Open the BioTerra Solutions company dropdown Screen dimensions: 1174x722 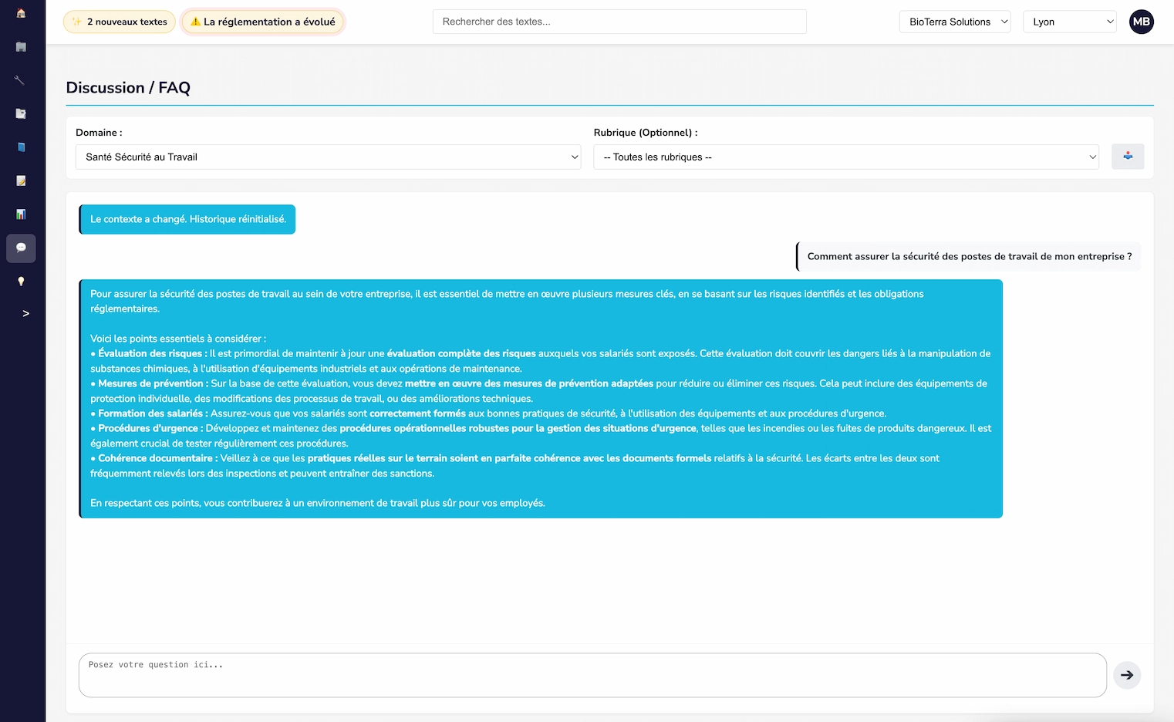pos(955,22)
